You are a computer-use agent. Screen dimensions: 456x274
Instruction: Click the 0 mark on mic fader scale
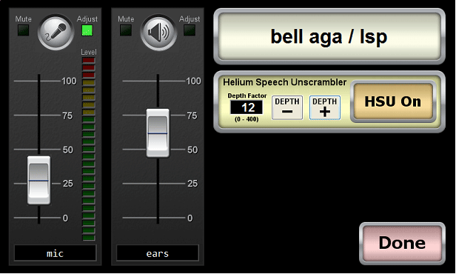pos(65,218)
